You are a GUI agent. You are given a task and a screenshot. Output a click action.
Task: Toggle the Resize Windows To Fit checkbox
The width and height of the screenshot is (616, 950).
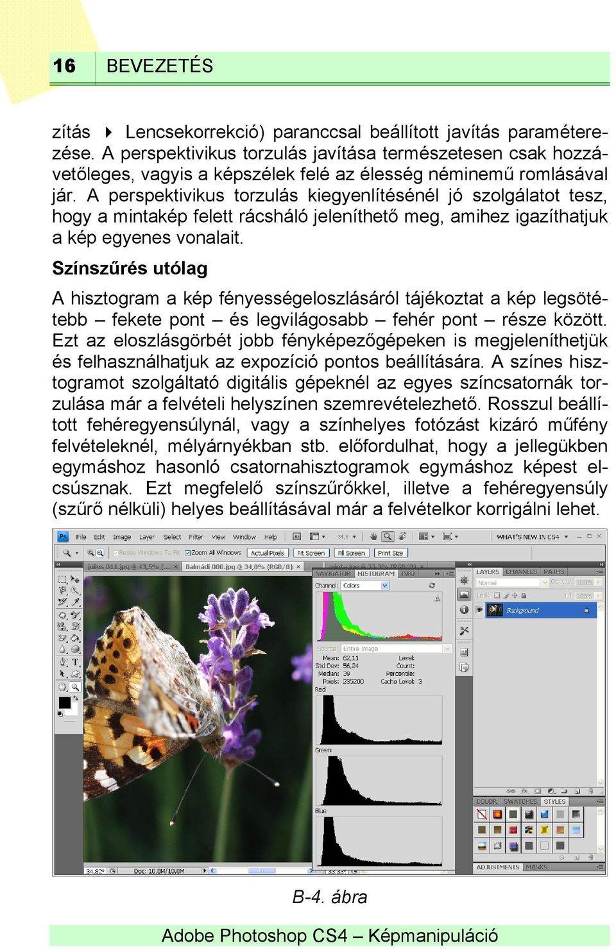pos(116,553)
